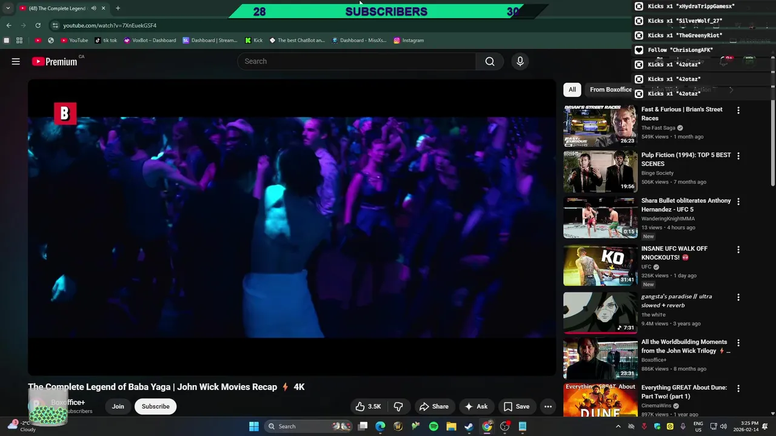Open the John Wick Worldbuilding Moments thumbnail

600,358
